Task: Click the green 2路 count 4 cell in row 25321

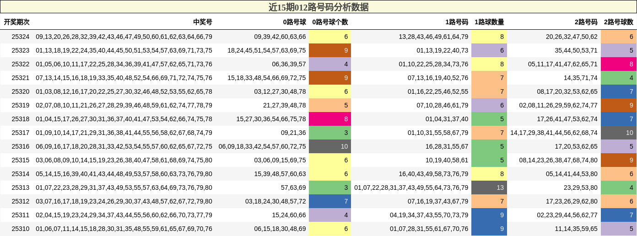Action: pos(619,78)
